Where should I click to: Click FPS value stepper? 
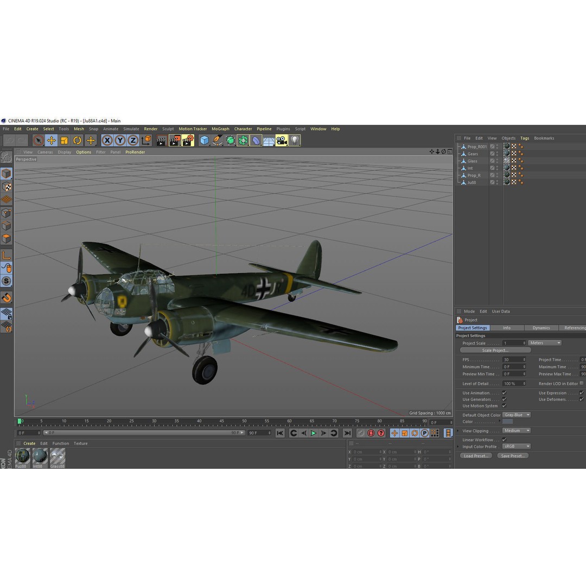tap(524, 360)
